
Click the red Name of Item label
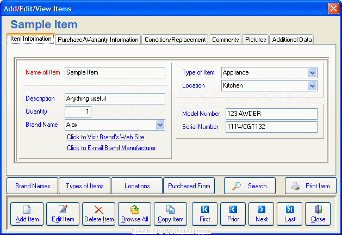43,72
